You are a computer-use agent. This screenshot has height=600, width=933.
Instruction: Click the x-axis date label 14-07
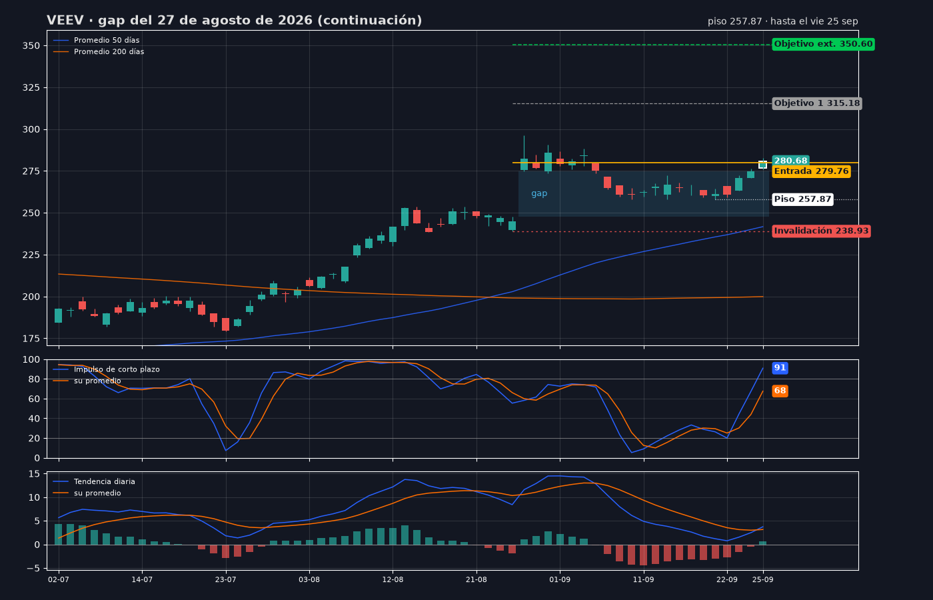point(142,580)
